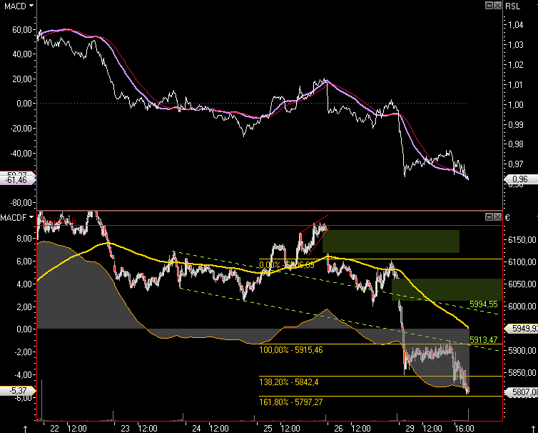Screen dimensions: 538x433
Task: Click the up arrow at bottom left
Action: 25,429
